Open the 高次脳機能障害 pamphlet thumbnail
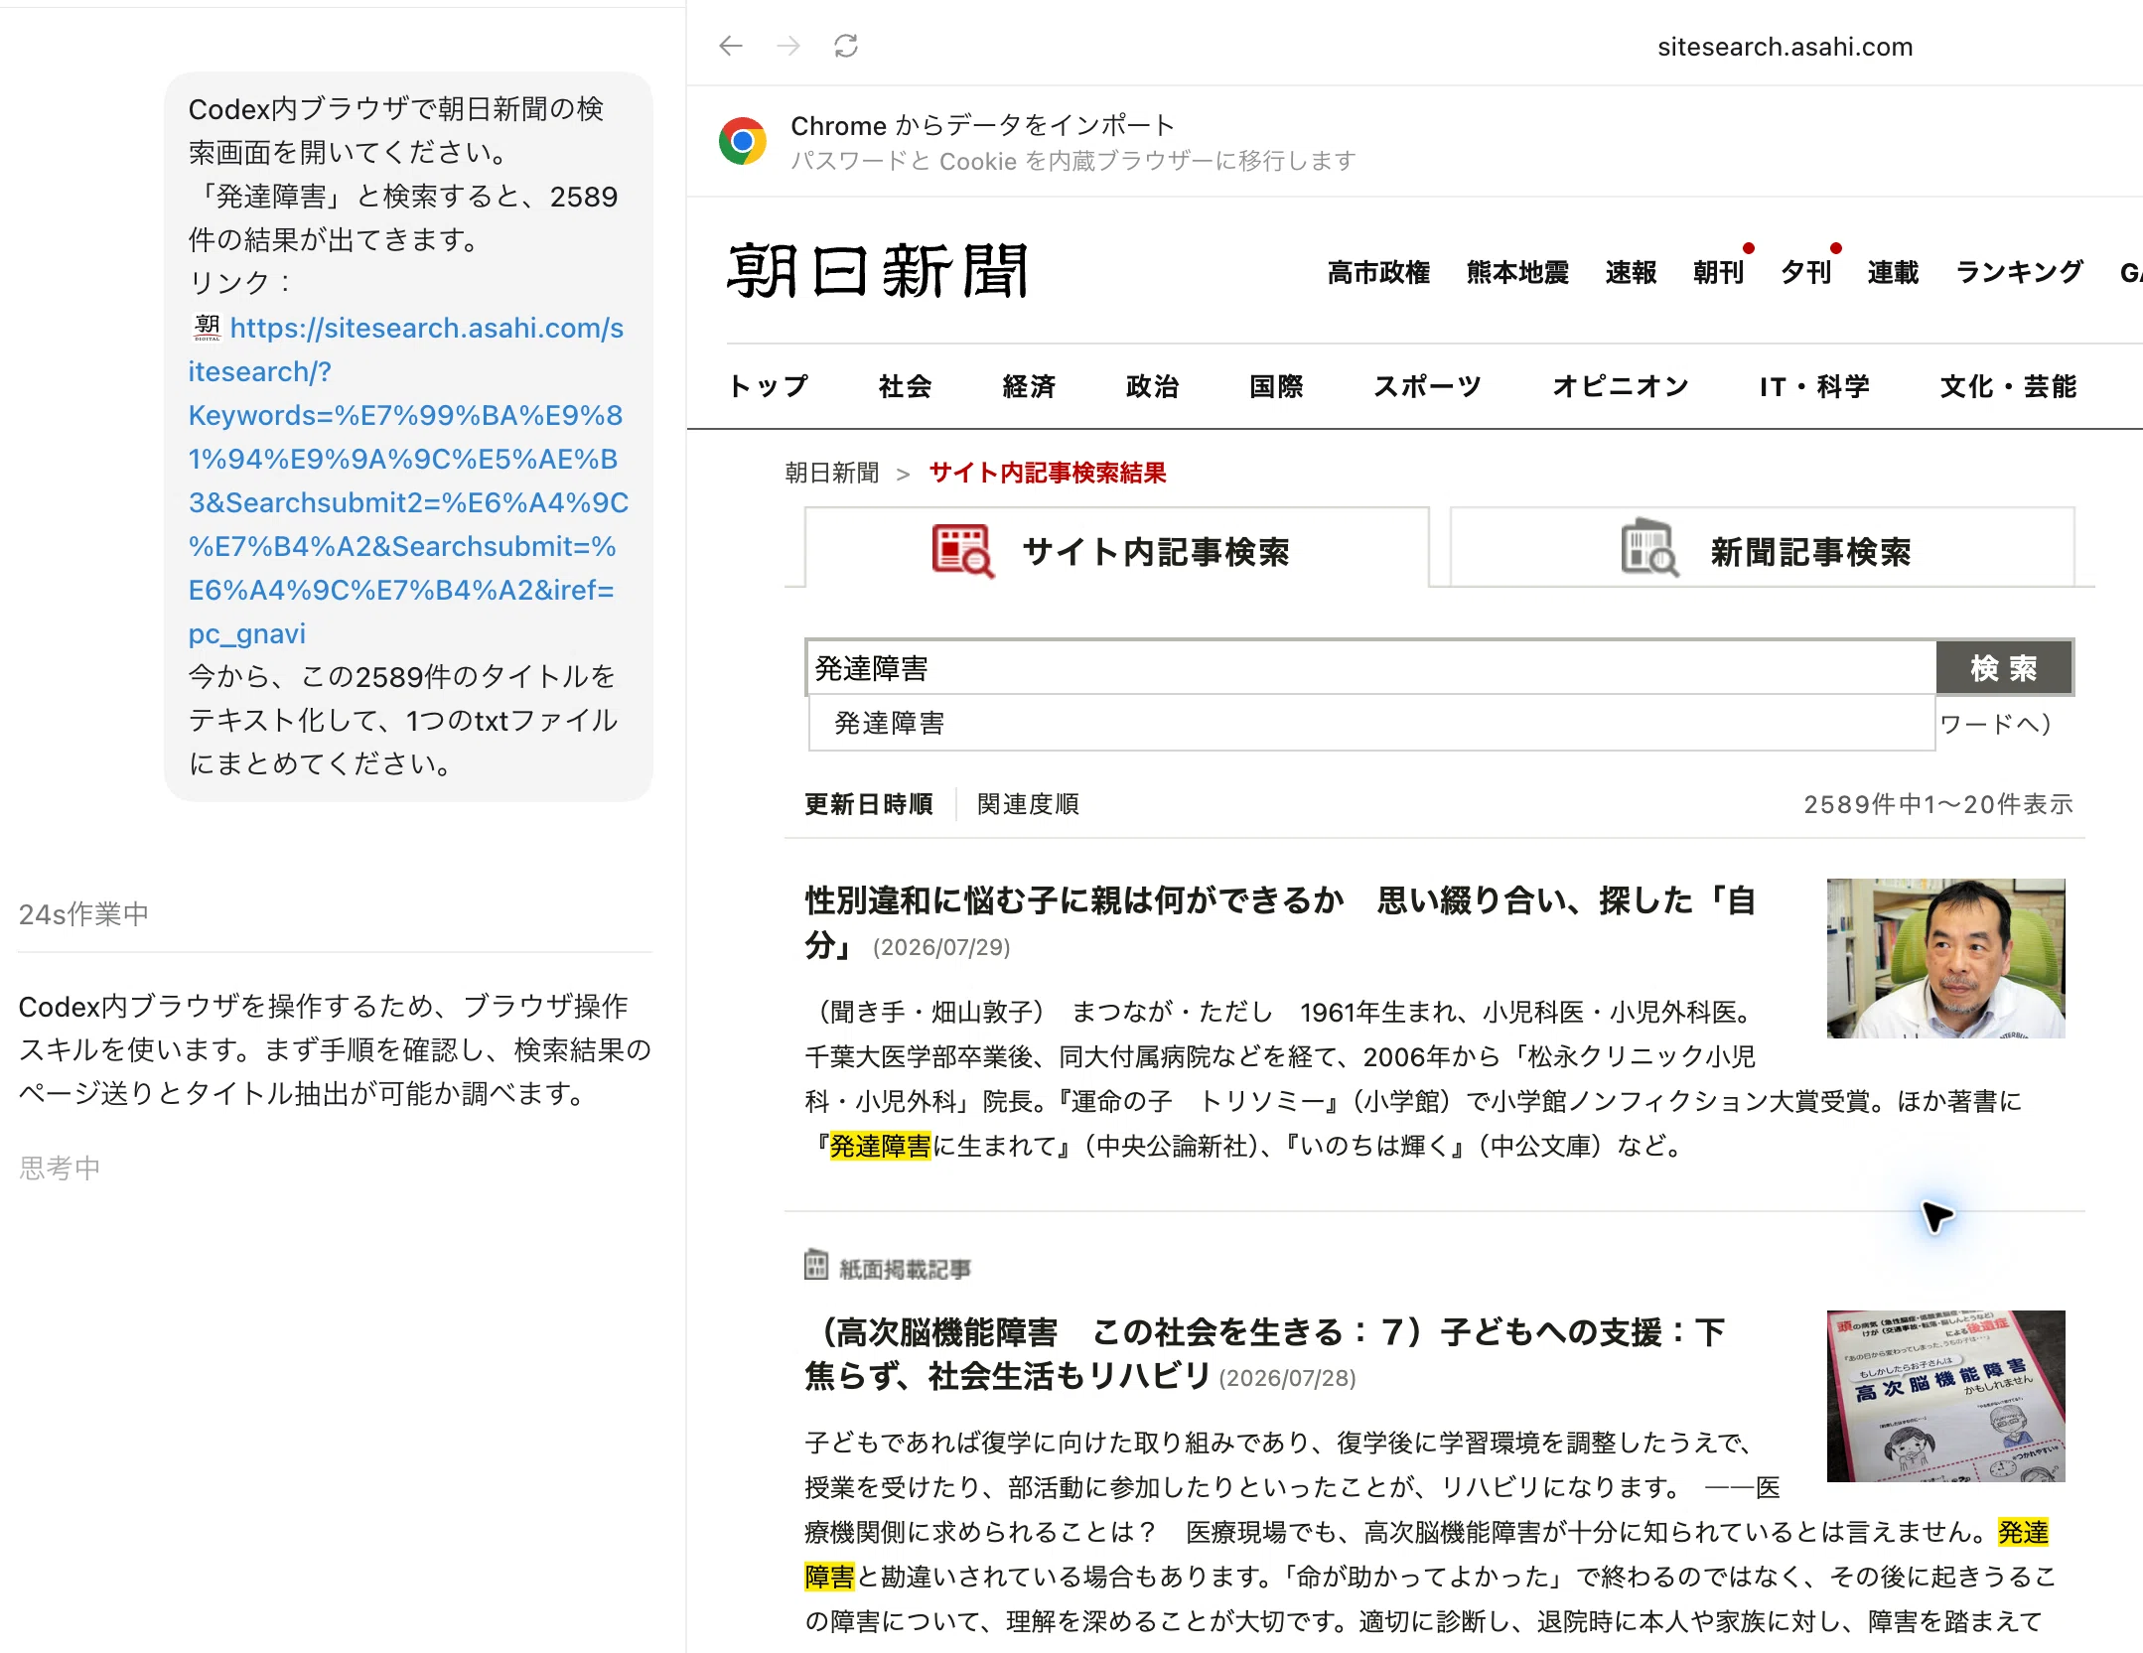This screenshot has width=2143, height=1653. [1946, 1396]
